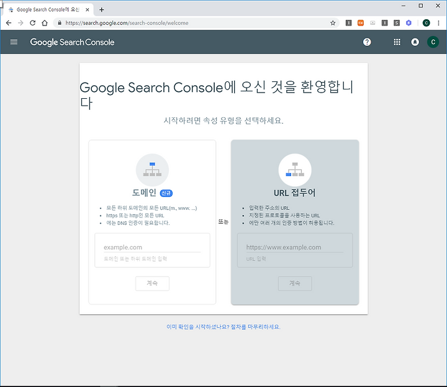The image size is (447, 387).
Task: Click the 입력한 주소의 URL bullet
Action: (269, 208)
